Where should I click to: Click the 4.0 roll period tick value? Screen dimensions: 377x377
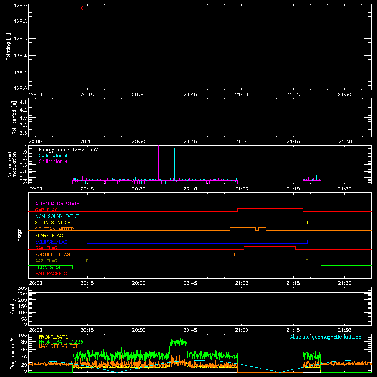coord(23,118)
